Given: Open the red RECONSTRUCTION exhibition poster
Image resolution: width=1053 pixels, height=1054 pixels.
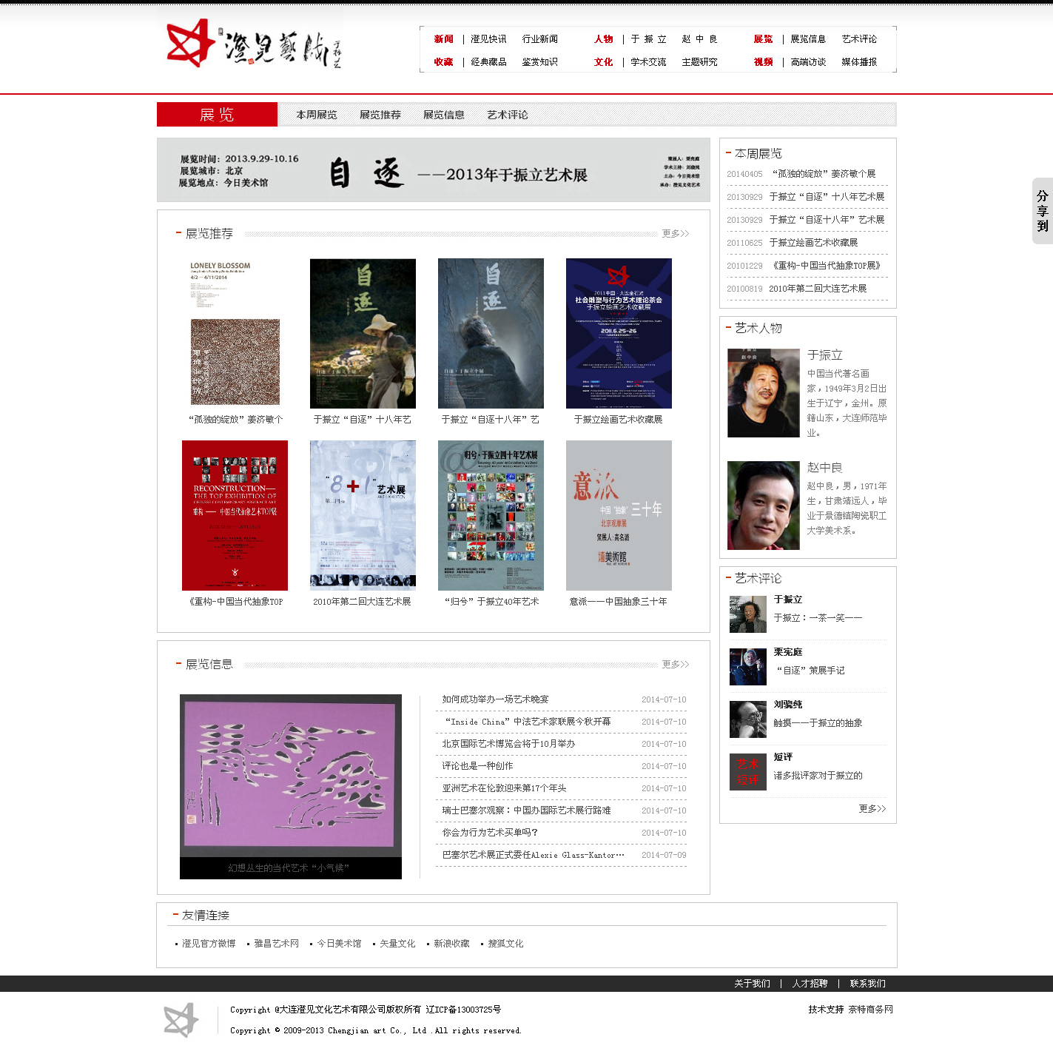Looking at the screenshot, I should 235,515.
